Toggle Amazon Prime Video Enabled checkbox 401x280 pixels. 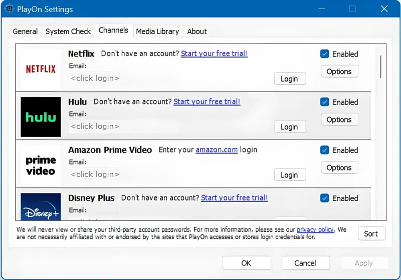tap(325, 150)
